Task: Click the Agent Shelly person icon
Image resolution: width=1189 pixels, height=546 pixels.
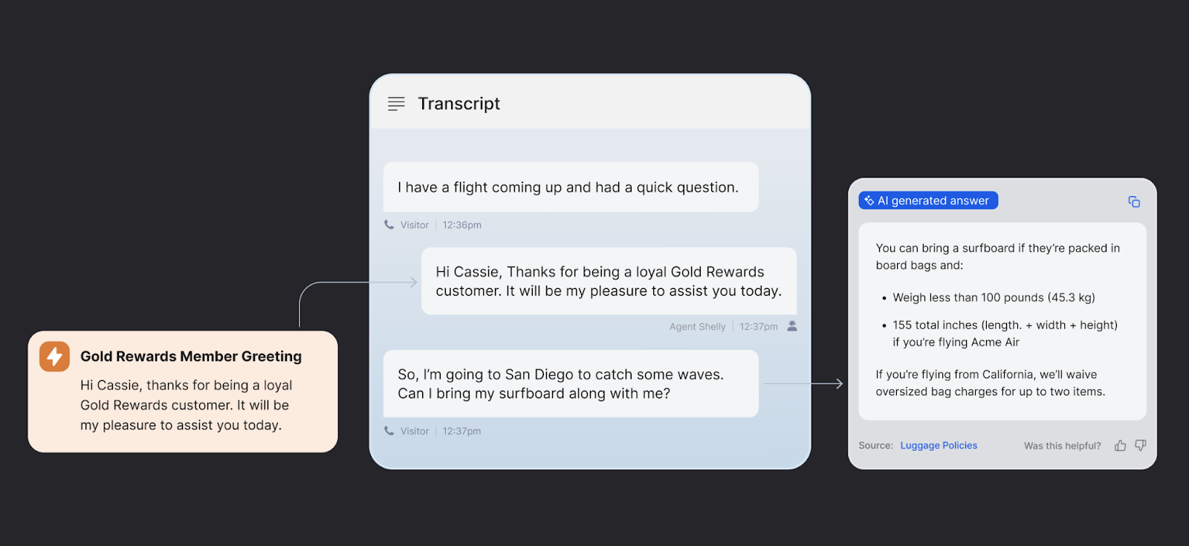Action: tap(792, 326)
